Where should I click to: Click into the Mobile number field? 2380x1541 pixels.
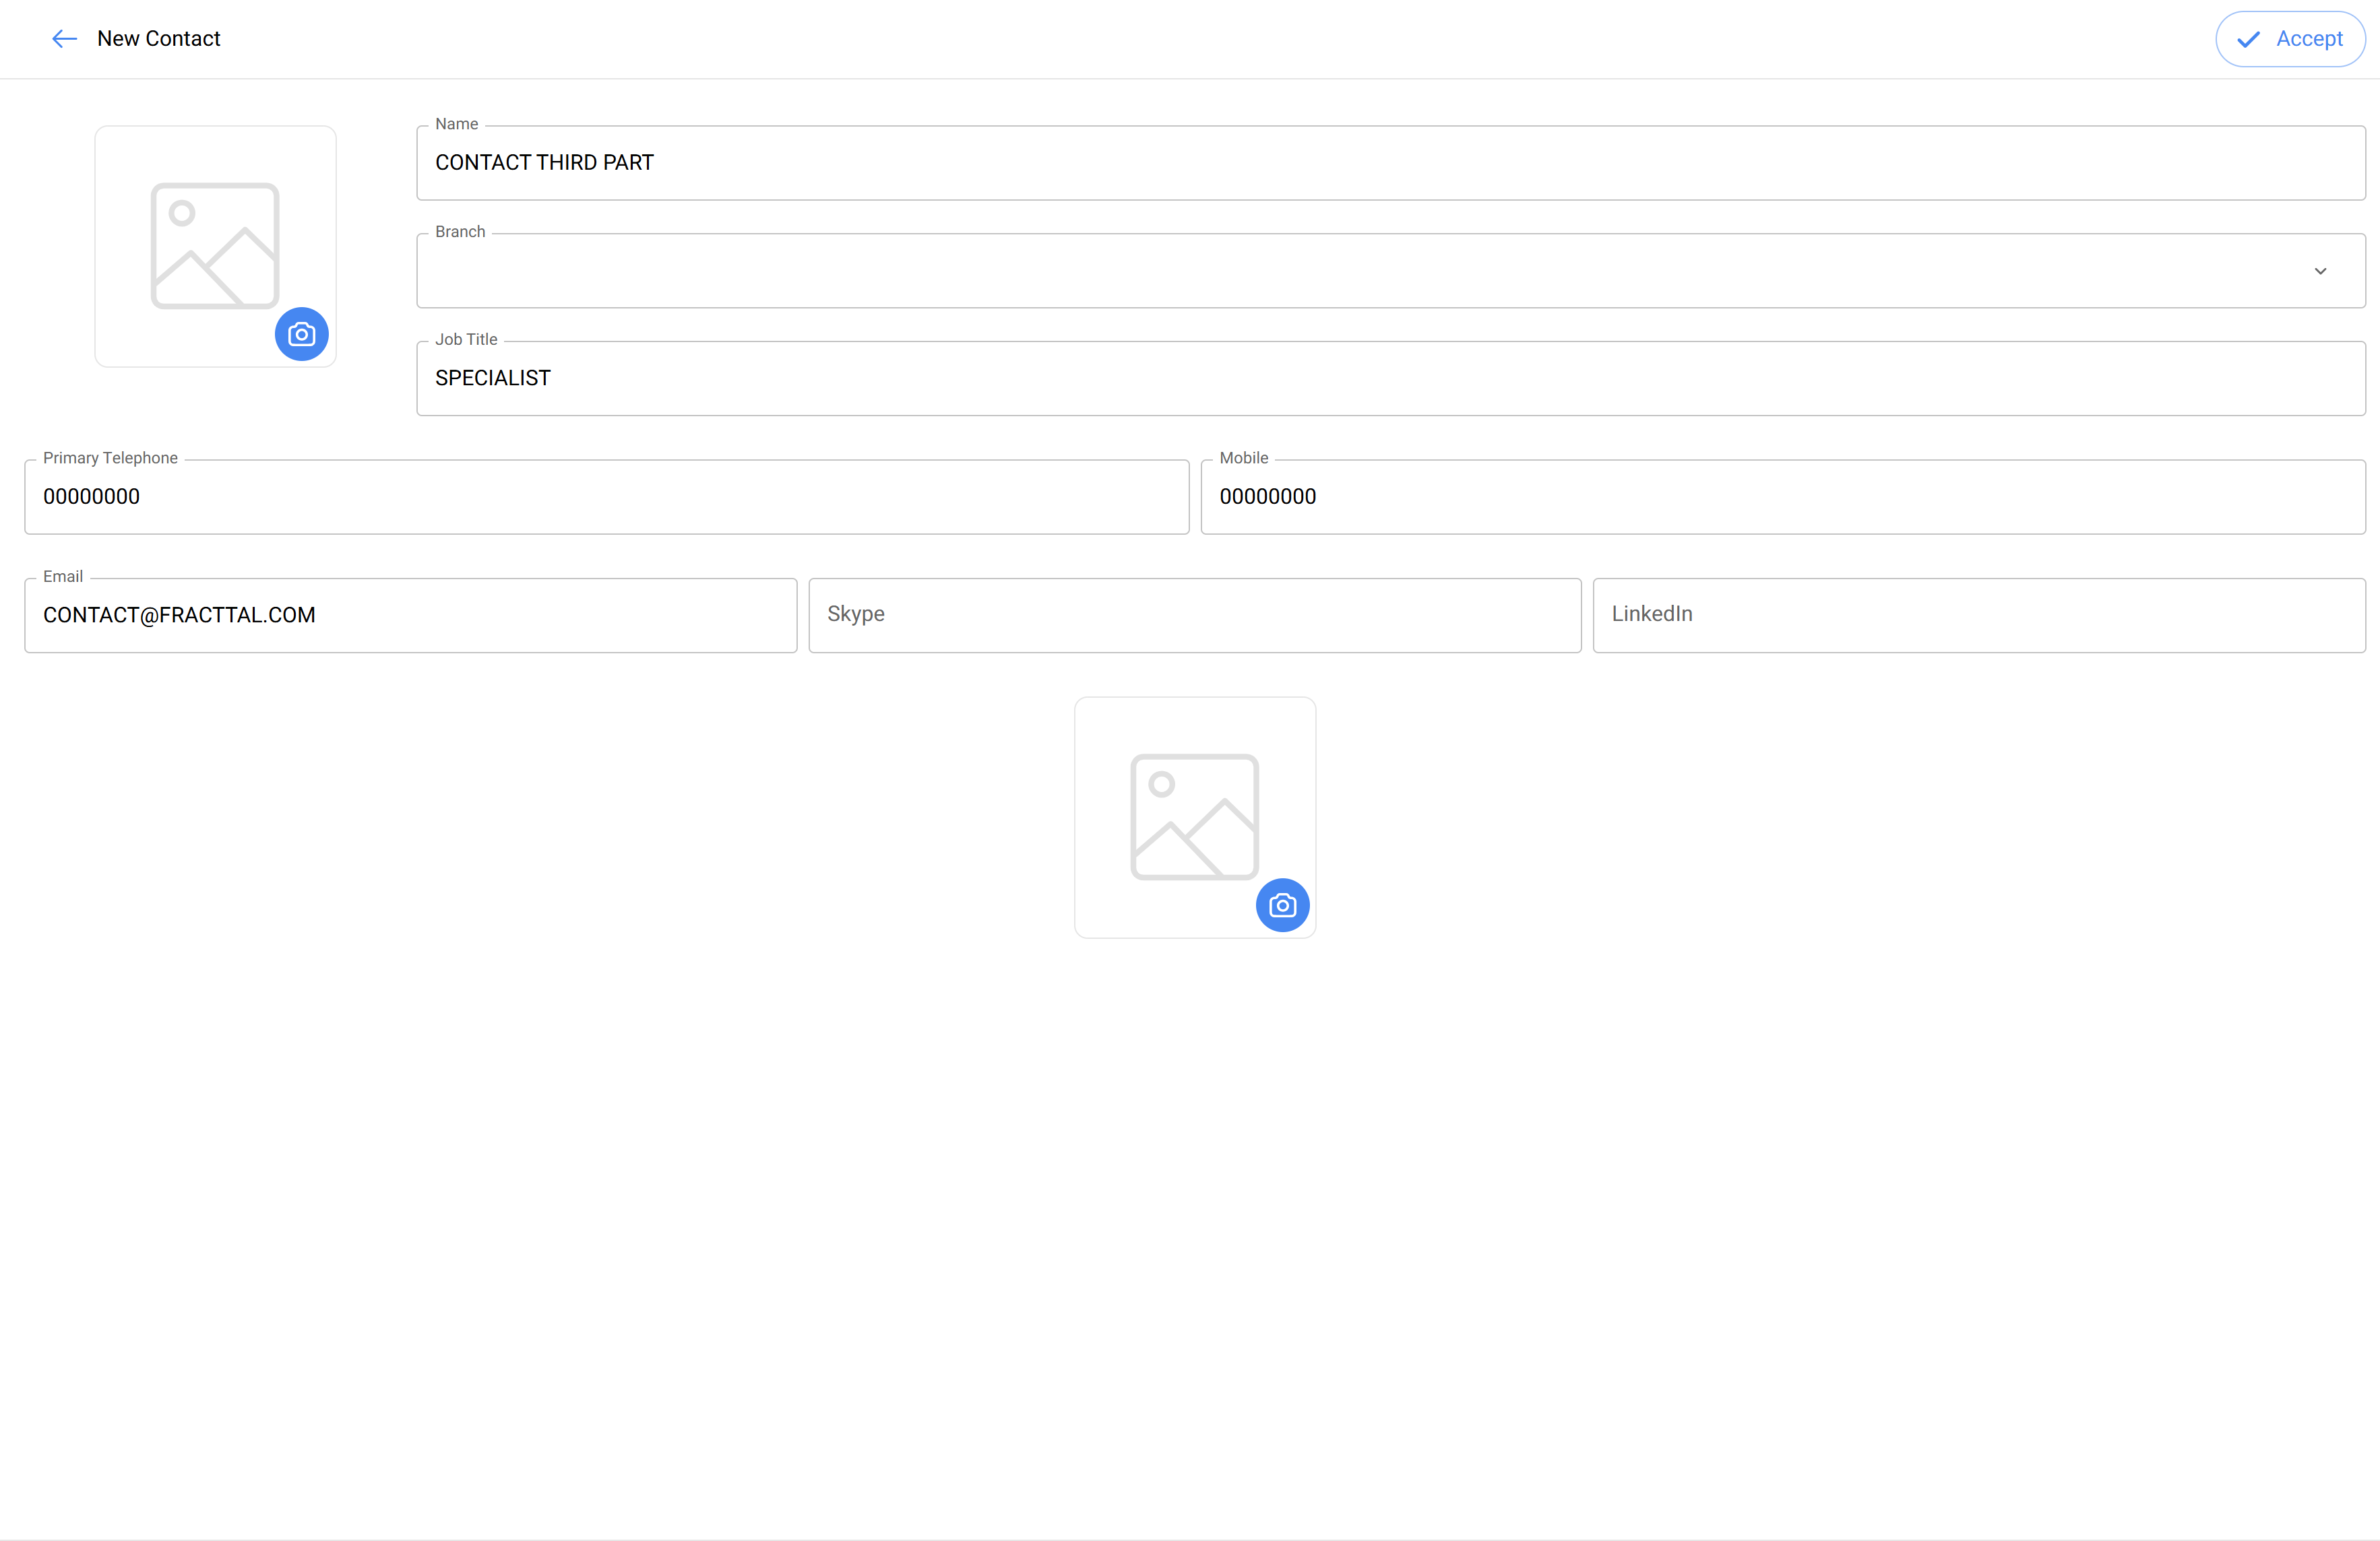[1782, 496]
